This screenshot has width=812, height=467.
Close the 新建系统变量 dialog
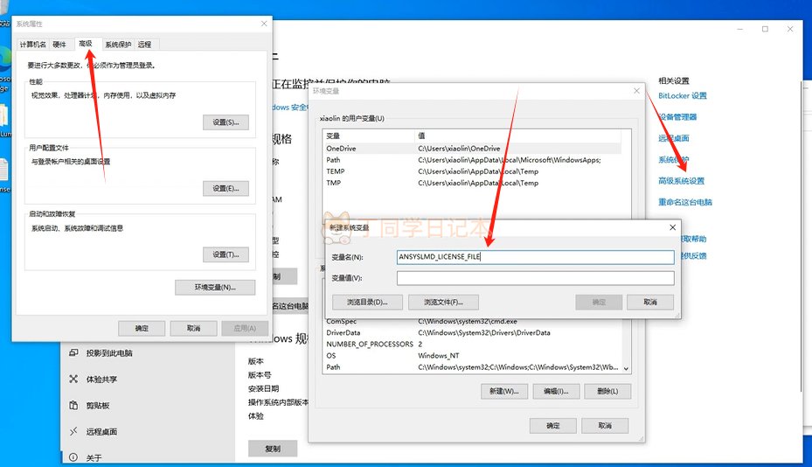[672, 227]
